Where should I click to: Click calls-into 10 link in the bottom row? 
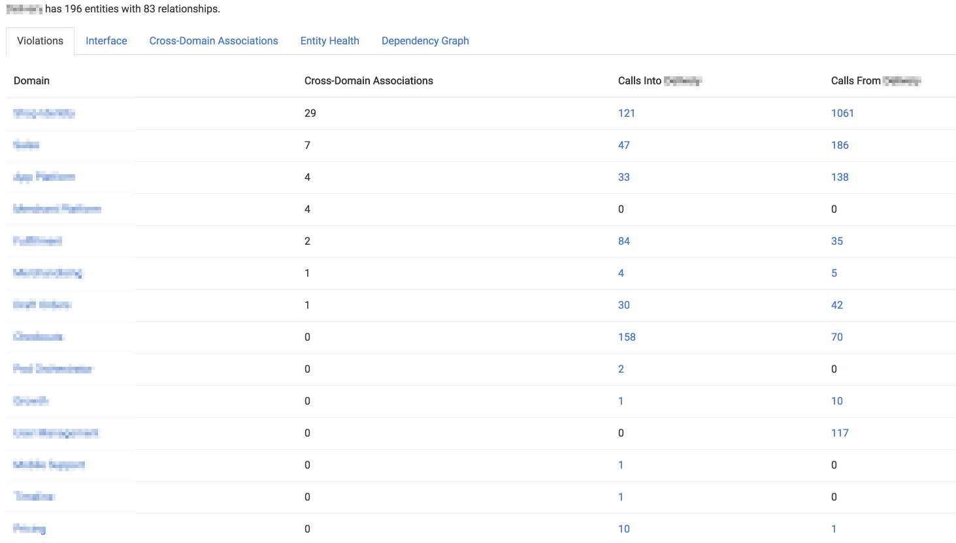(624, 529)
